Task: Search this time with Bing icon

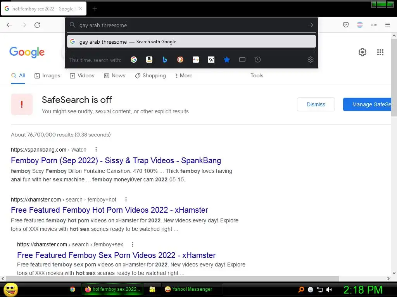Action: [x=164, y=60]
